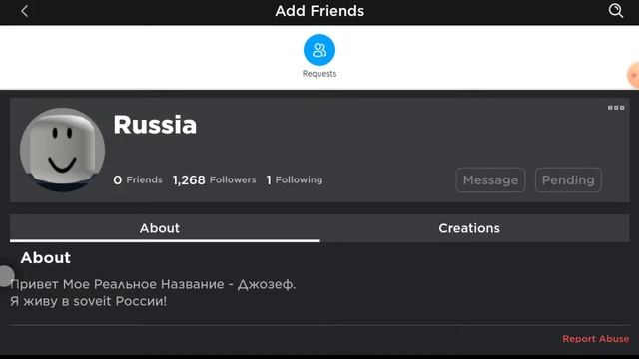Open the 1,268 Followers list
Image resolution: width=639 pixels, height=359 pixels.
[214, 179]
